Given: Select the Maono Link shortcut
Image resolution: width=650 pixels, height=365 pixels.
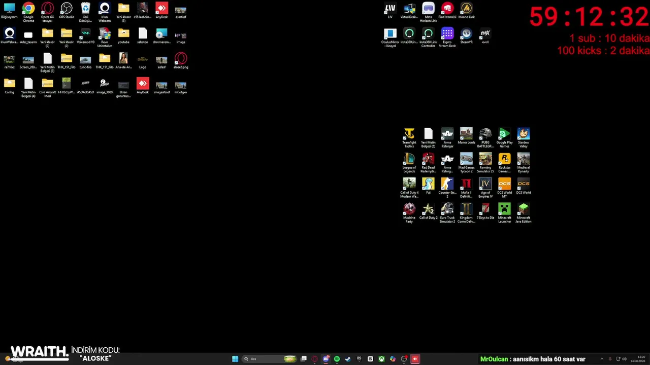Looking at the screenshot, I should click(466, 11).
